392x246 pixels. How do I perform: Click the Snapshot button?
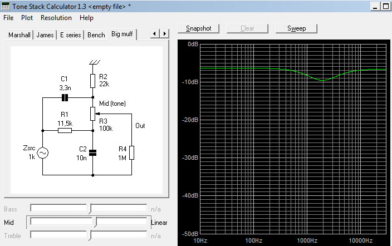(198, 28)
